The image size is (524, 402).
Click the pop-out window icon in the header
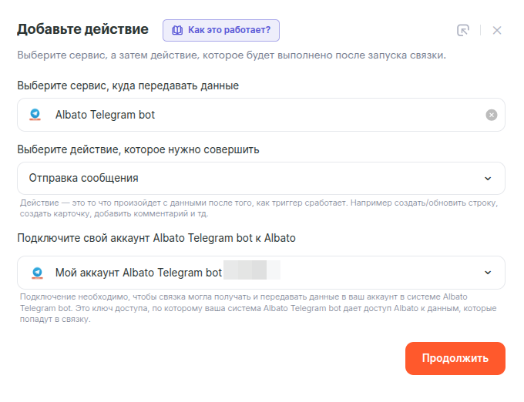[463, 31]
